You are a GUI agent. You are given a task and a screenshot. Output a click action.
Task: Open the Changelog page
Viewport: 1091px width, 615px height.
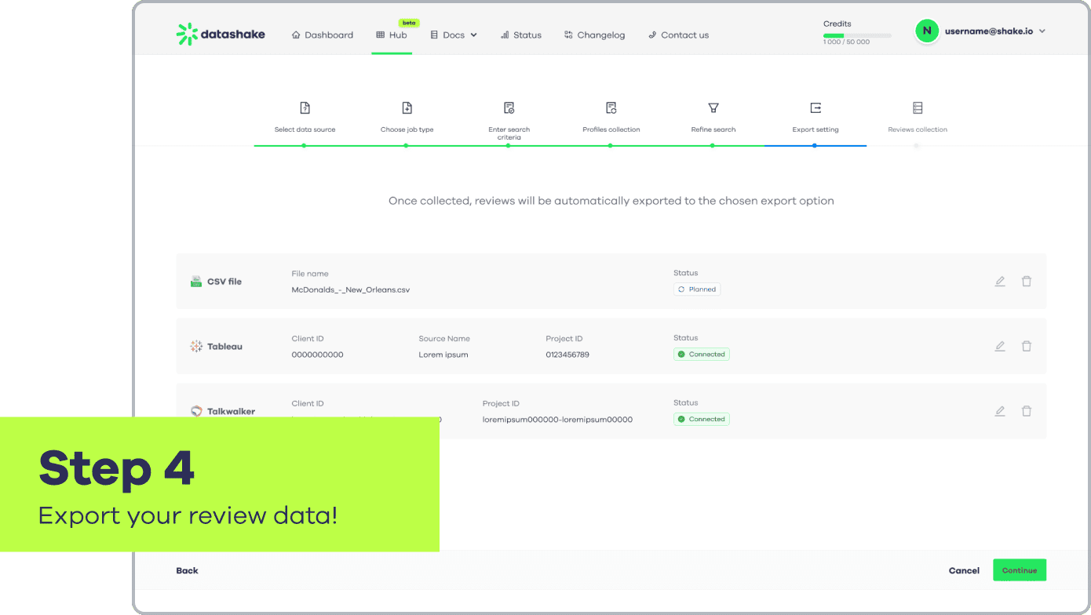point(594,35)
